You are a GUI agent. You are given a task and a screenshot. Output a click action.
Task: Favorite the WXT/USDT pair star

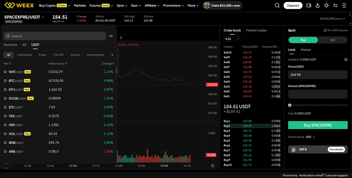pyautogui.click(x=5, y=72)
